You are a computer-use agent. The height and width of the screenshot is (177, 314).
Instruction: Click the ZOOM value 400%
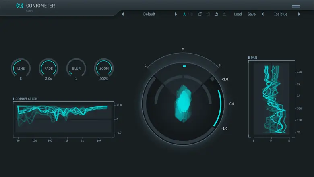[104, 79]
